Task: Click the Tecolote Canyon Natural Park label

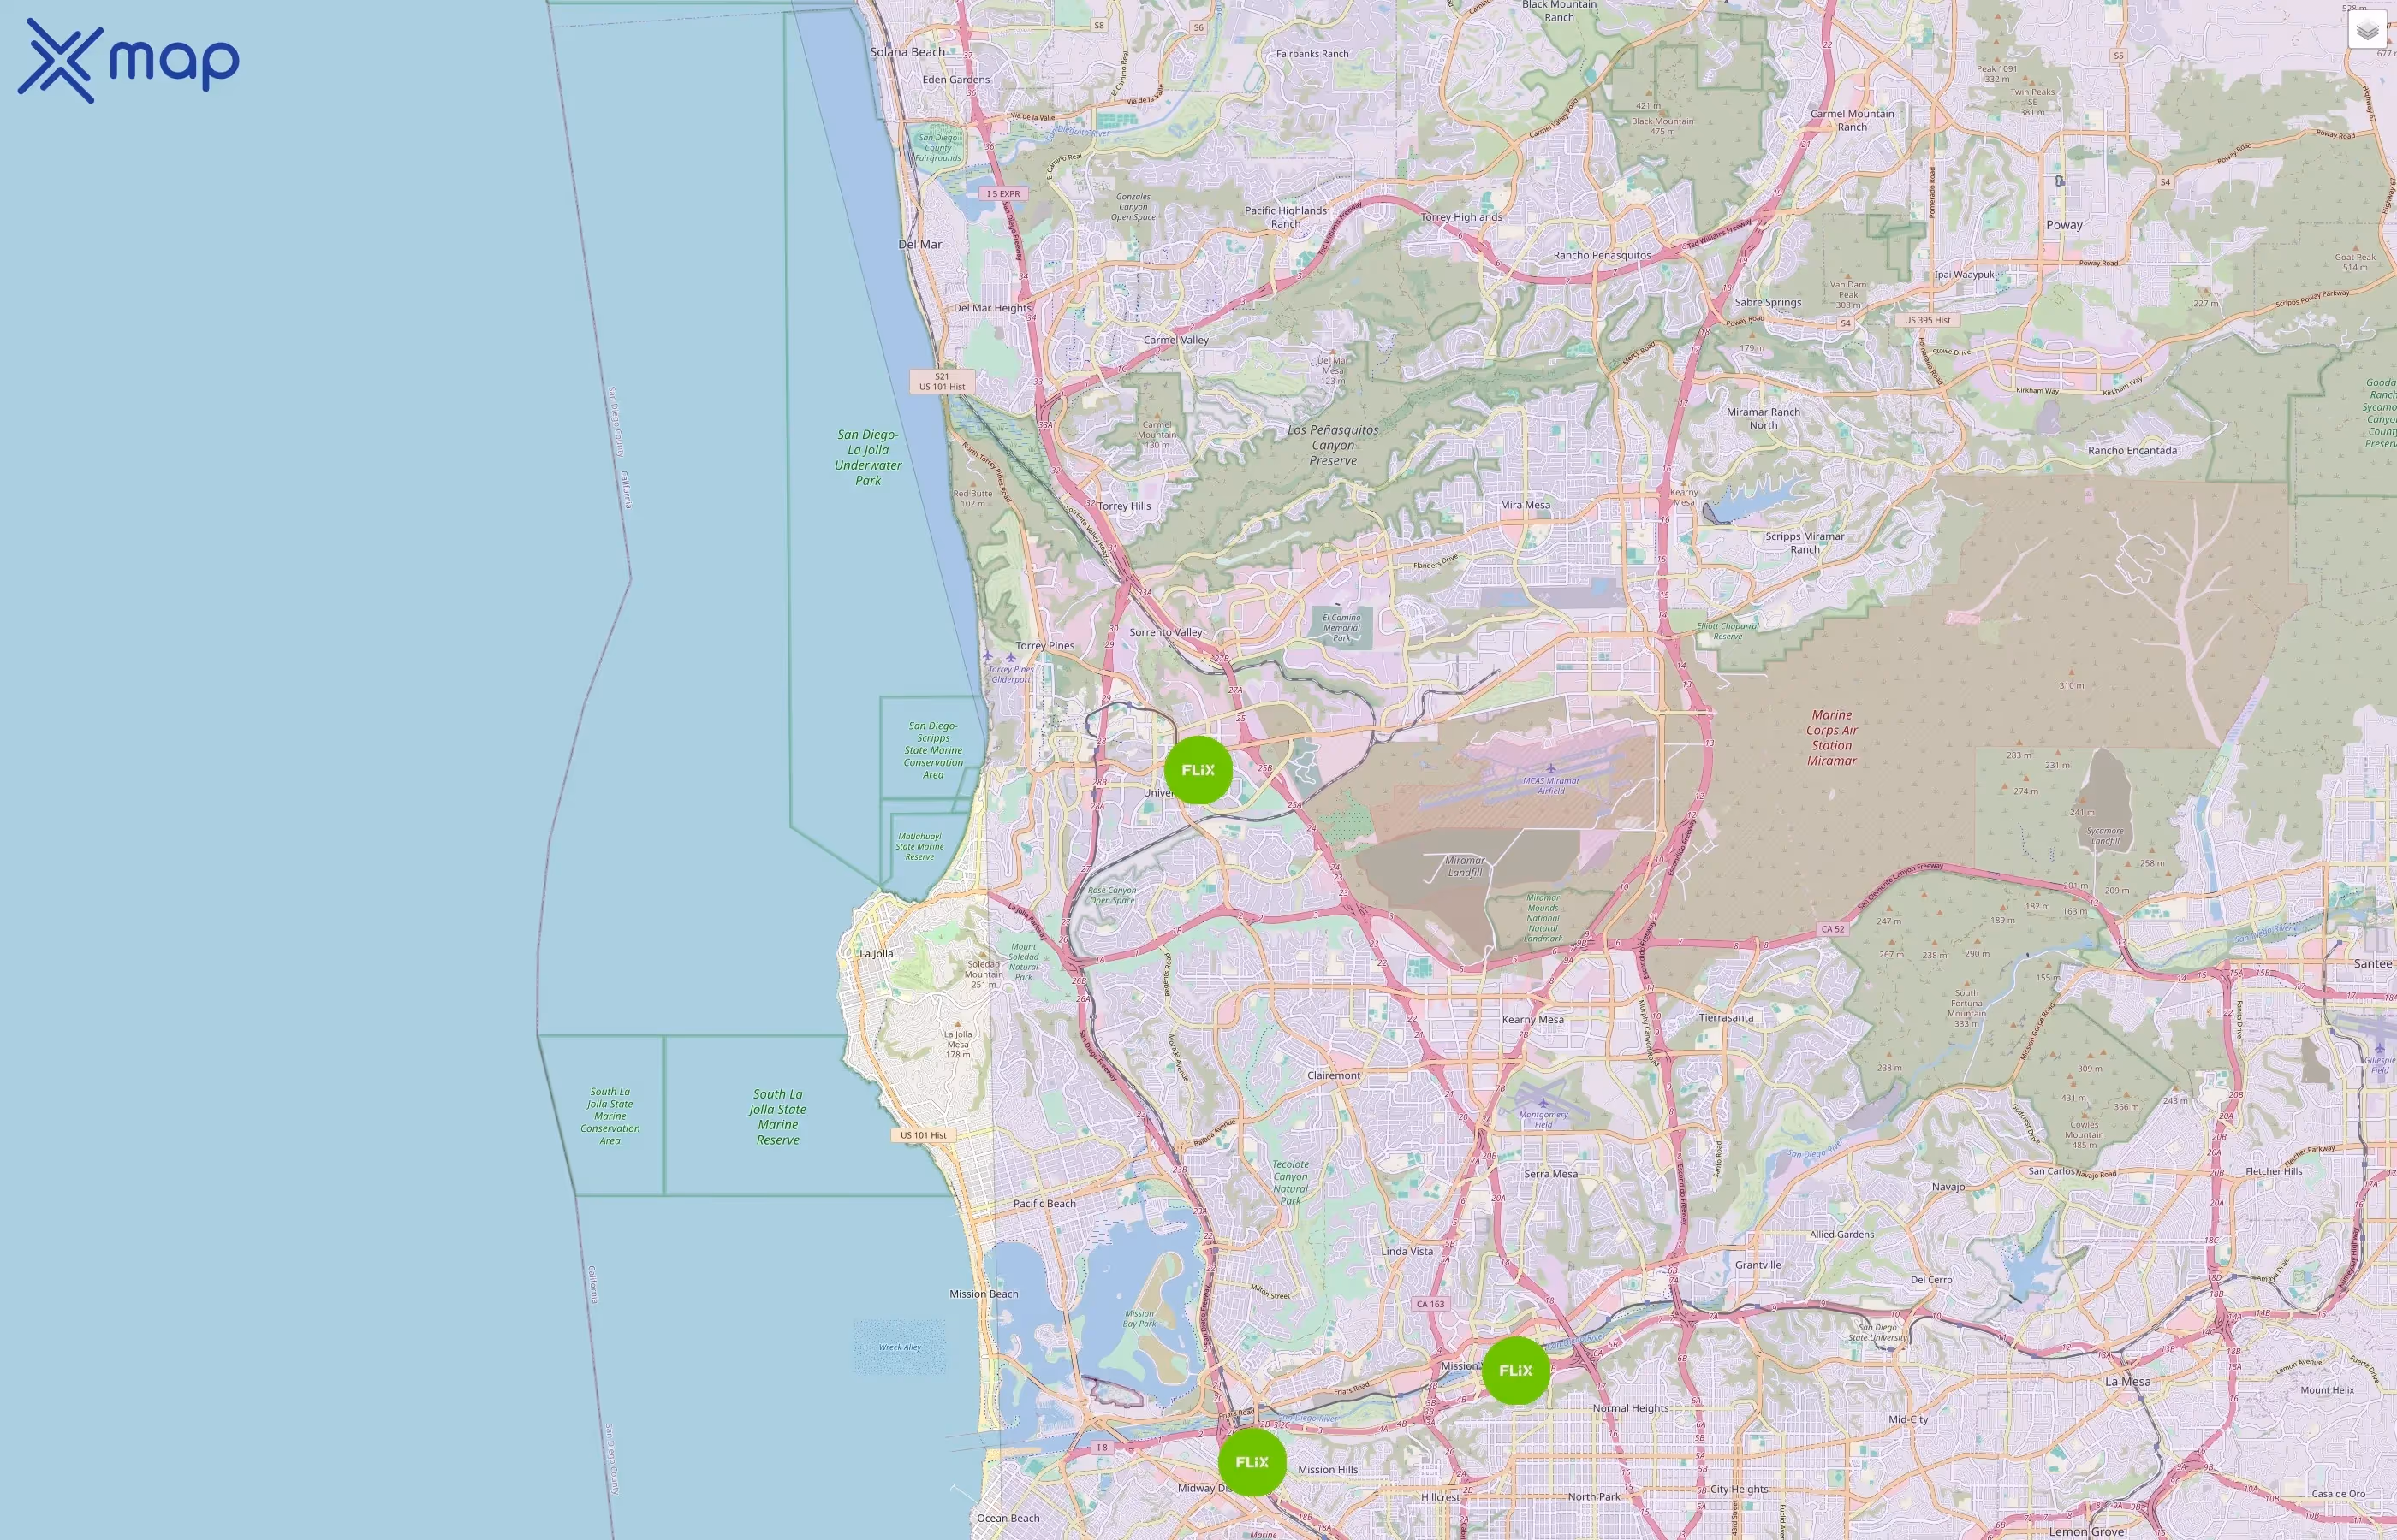Action: click(x=1291, y=1182)
